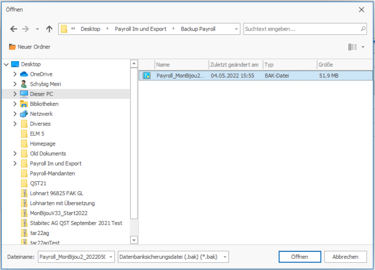Click the search magnifier icon
The image size is (375, 270).
coord(363,29)
